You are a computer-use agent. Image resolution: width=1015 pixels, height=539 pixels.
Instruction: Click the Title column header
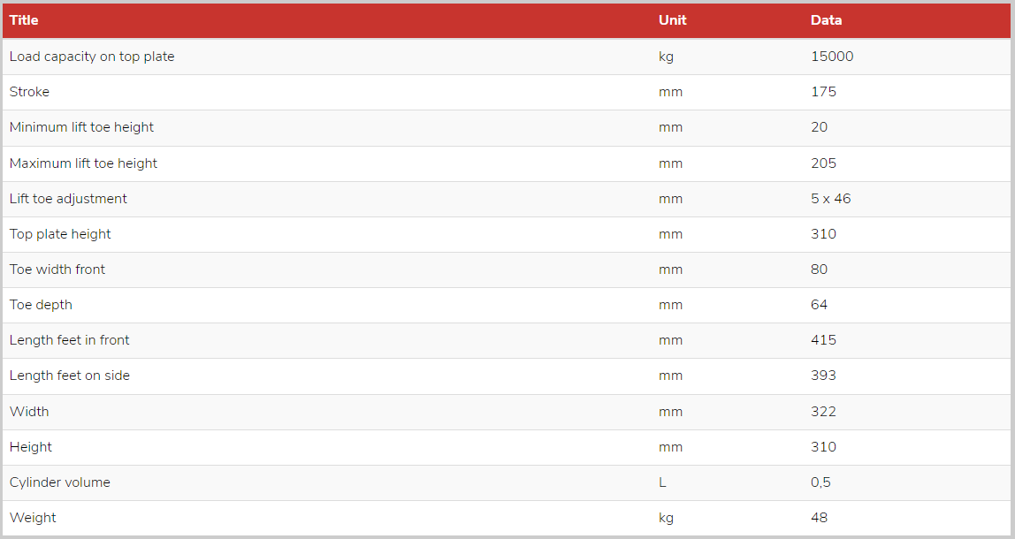tap(24, 20)
